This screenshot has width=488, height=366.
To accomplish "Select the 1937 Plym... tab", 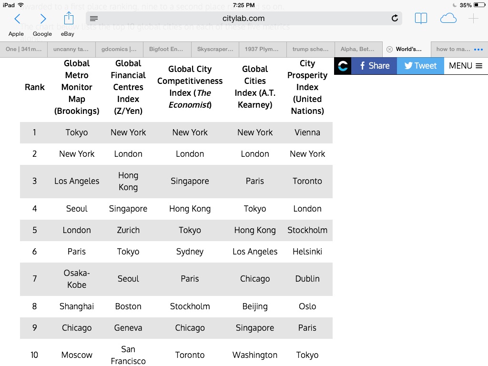I will click(x=262, y=49).
